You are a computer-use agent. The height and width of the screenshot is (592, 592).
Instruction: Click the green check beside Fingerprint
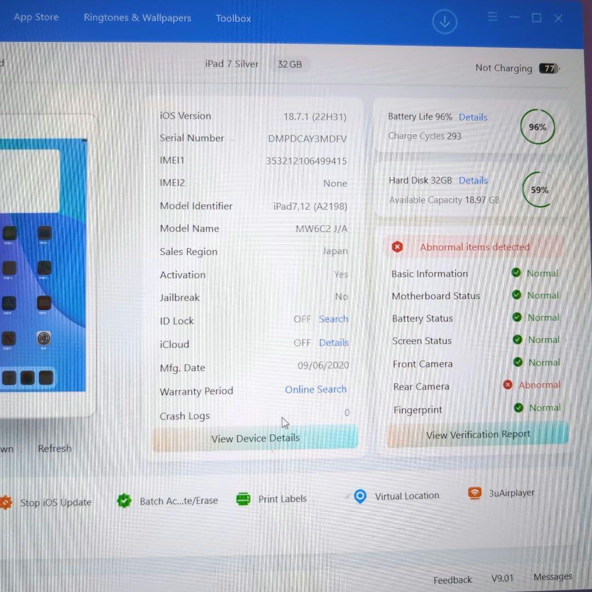(519, 407)
